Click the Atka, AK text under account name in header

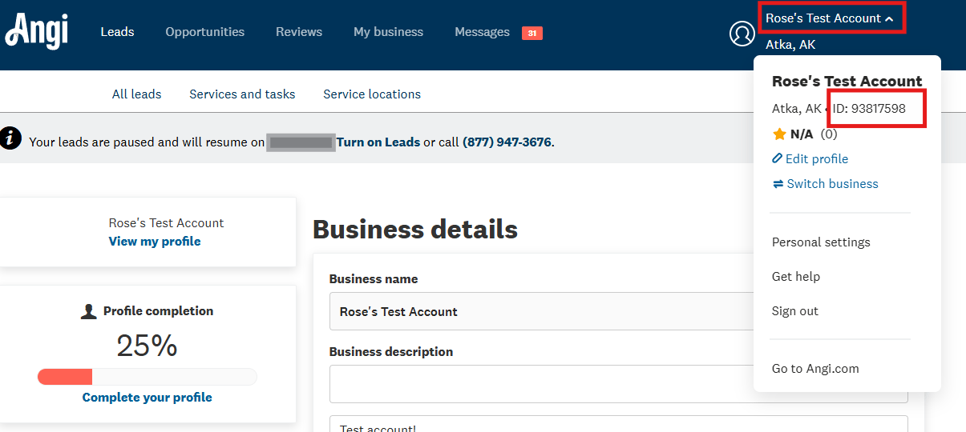point(790,45)
